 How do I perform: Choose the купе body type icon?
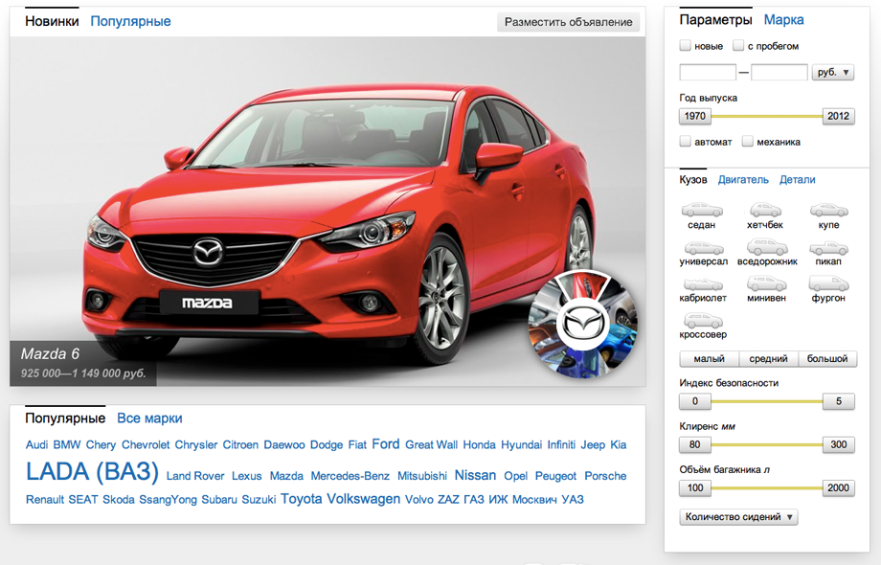click(x=828, y=211)
